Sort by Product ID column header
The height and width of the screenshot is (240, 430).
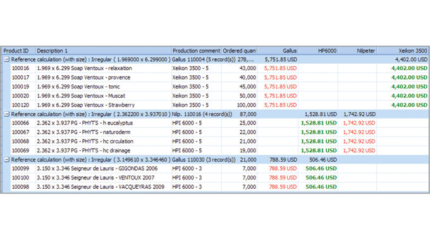[19, 51]
